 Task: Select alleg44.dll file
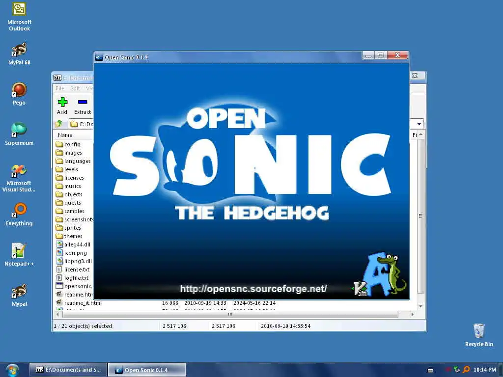pyautogui.click(x=73, y=244)
